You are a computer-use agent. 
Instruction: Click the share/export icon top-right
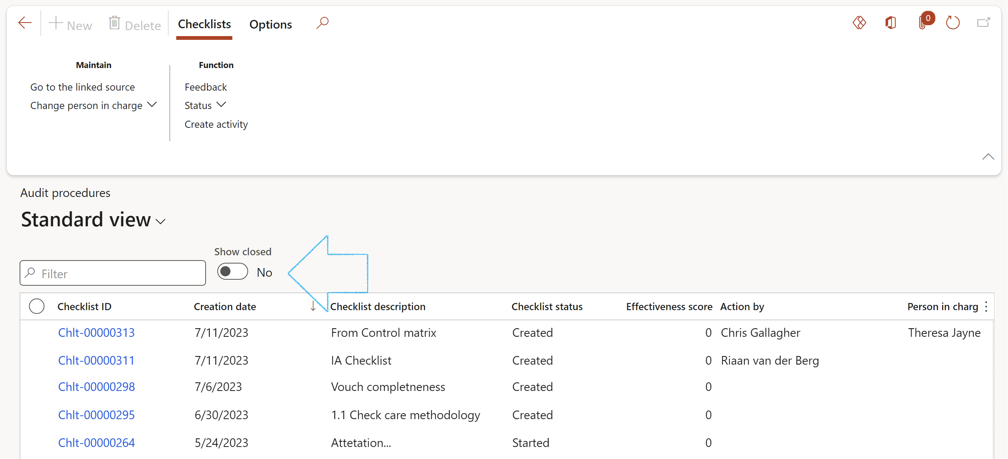coord(984,23)
